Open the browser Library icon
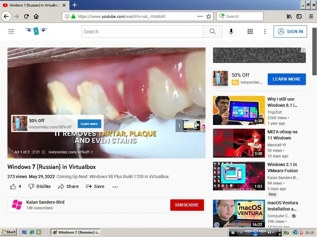The width and height of the screenshot is (317, 237). coord(289,16)
